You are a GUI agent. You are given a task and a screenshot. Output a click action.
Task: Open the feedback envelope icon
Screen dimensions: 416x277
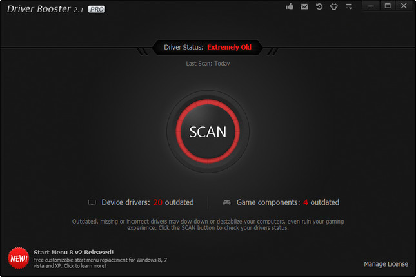pos(304,6)
